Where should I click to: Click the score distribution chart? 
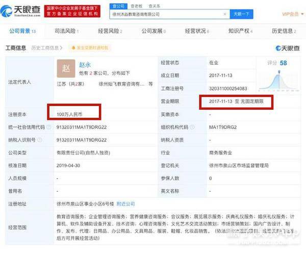click(x=278, y=81)
